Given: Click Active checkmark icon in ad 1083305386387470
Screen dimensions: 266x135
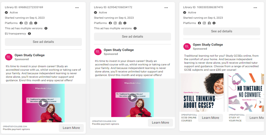Looking at the screenshot, I should point(185,12).
